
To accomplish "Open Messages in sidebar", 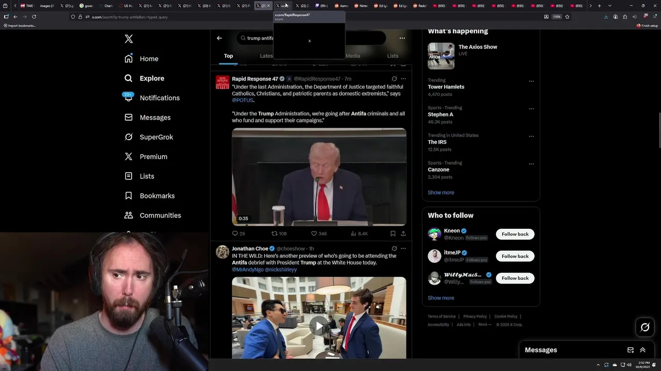I will click(147, 117).
